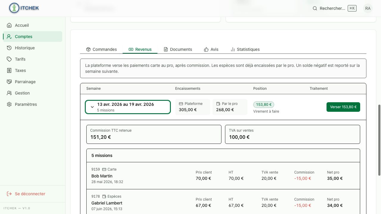The image size is (381, 214).
Task: Click the ⌘K shortcut badge
Action: [x=352, y=8]
